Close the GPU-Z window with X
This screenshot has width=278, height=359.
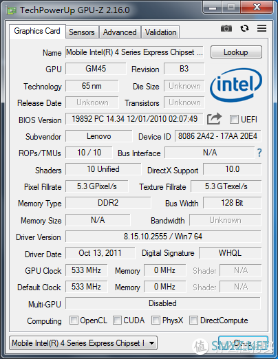coord(257,8)
